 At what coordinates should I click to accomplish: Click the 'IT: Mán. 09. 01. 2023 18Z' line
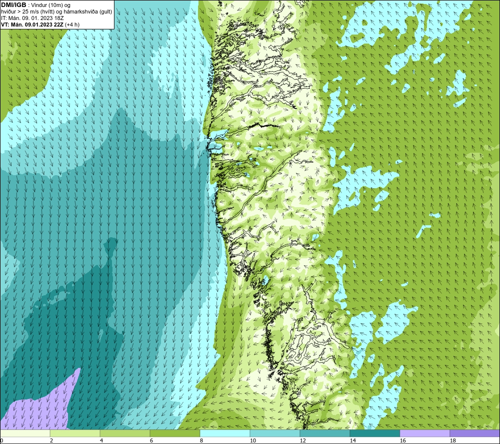coord(32,18)
